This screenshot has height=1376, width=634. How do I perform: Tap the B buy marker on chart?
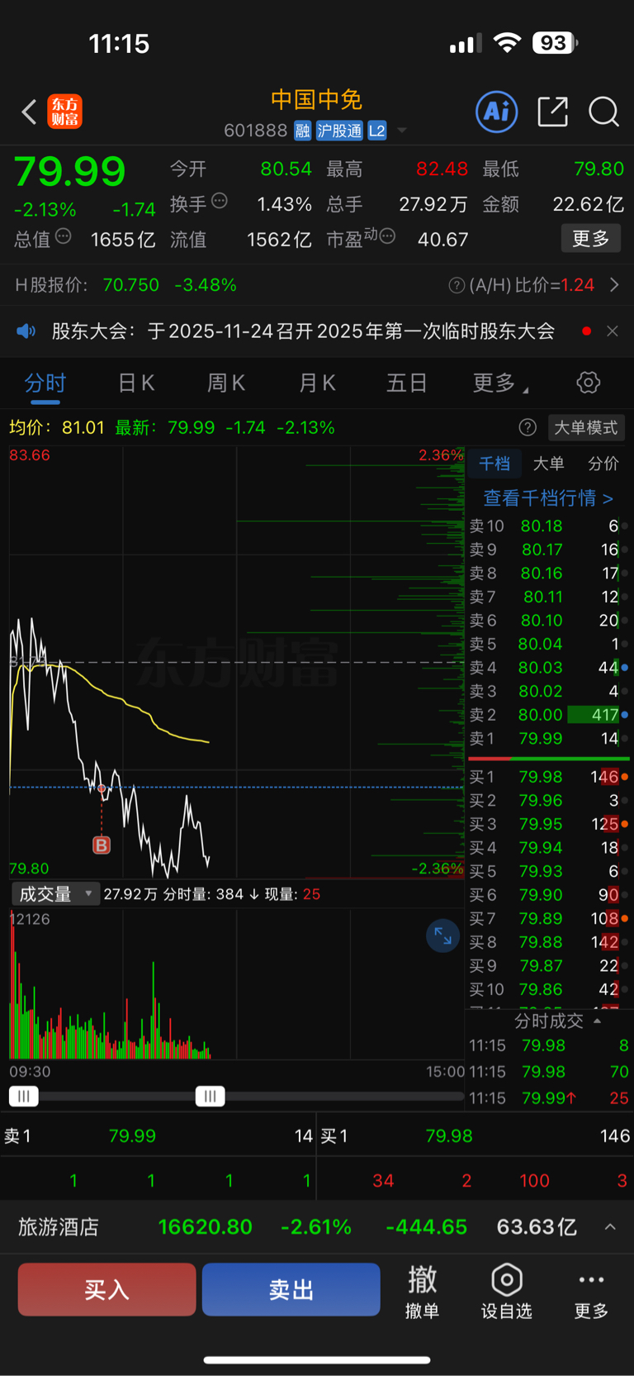[x=102, y=845]
